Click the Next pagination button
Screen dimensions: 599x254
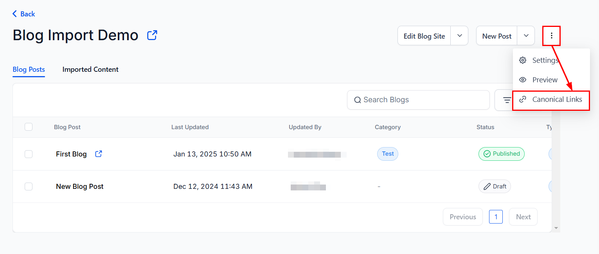pyautogui.click(x=523, y=217)
